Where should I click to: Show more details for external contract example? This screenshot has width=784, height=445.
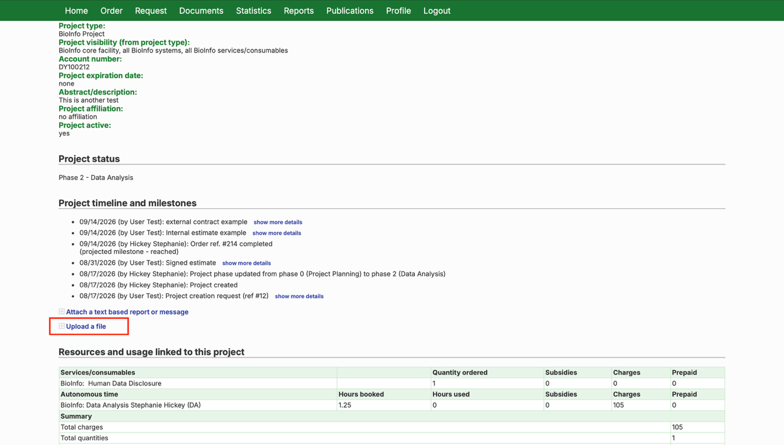point(278,222)
